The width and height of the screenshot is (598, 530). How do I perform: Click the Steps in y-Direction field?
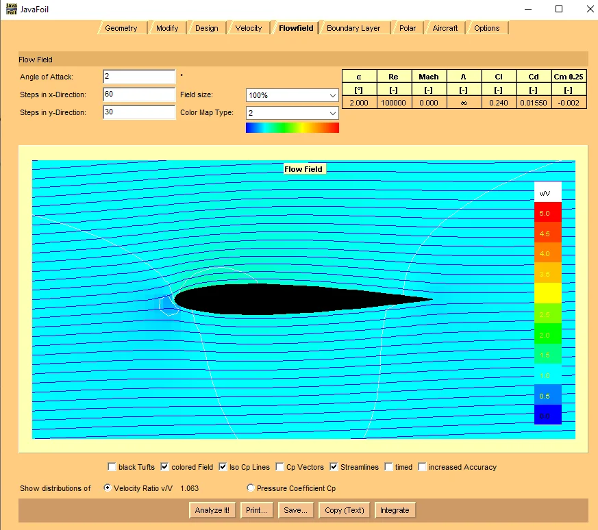139,112
